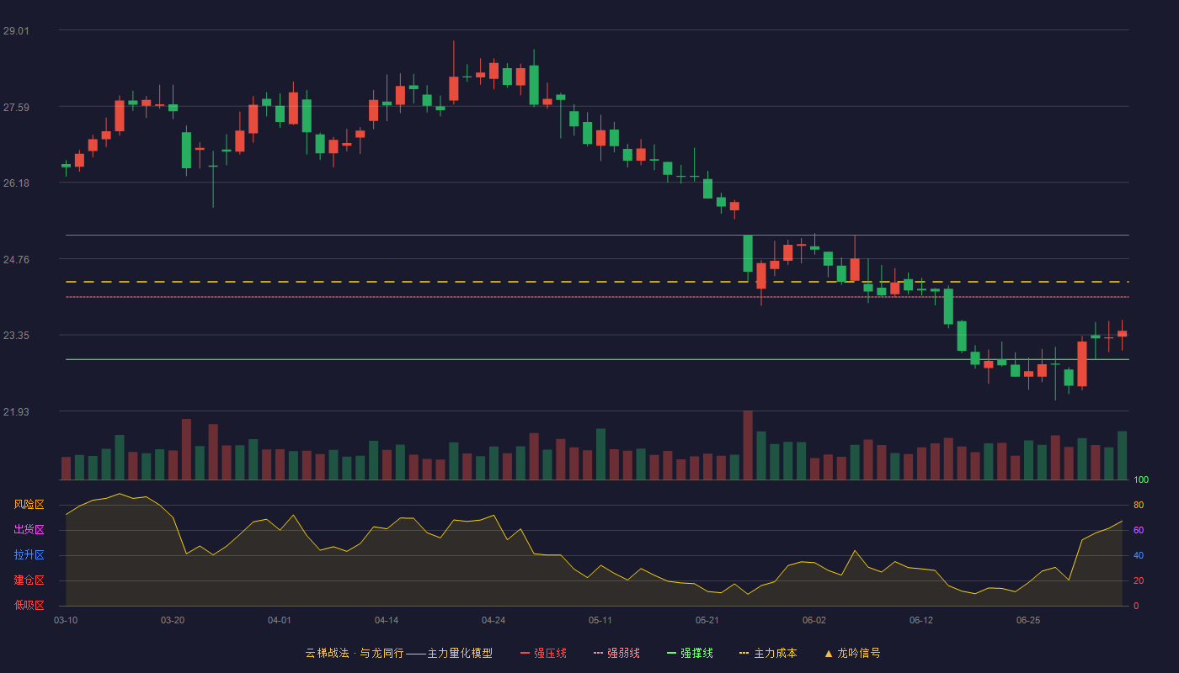The image size is (1179, 673).
Task: Toggle 主力成本 dashed line legend
Action: [x=768, y=653]
